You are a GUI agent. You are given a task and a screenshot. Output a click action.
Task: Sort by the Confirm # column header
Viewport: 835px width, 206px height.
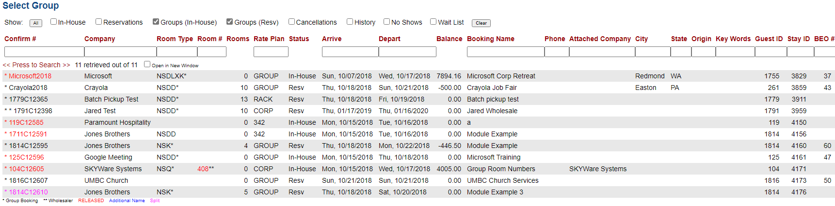[x=20, y=39]
